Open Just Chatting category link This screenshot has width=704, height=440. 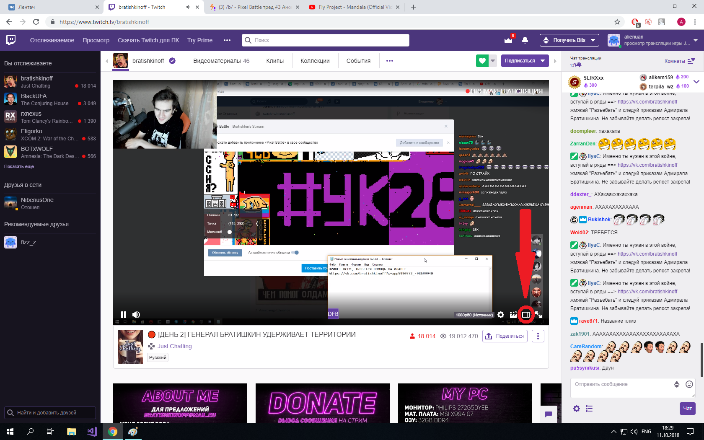point(174,346)
